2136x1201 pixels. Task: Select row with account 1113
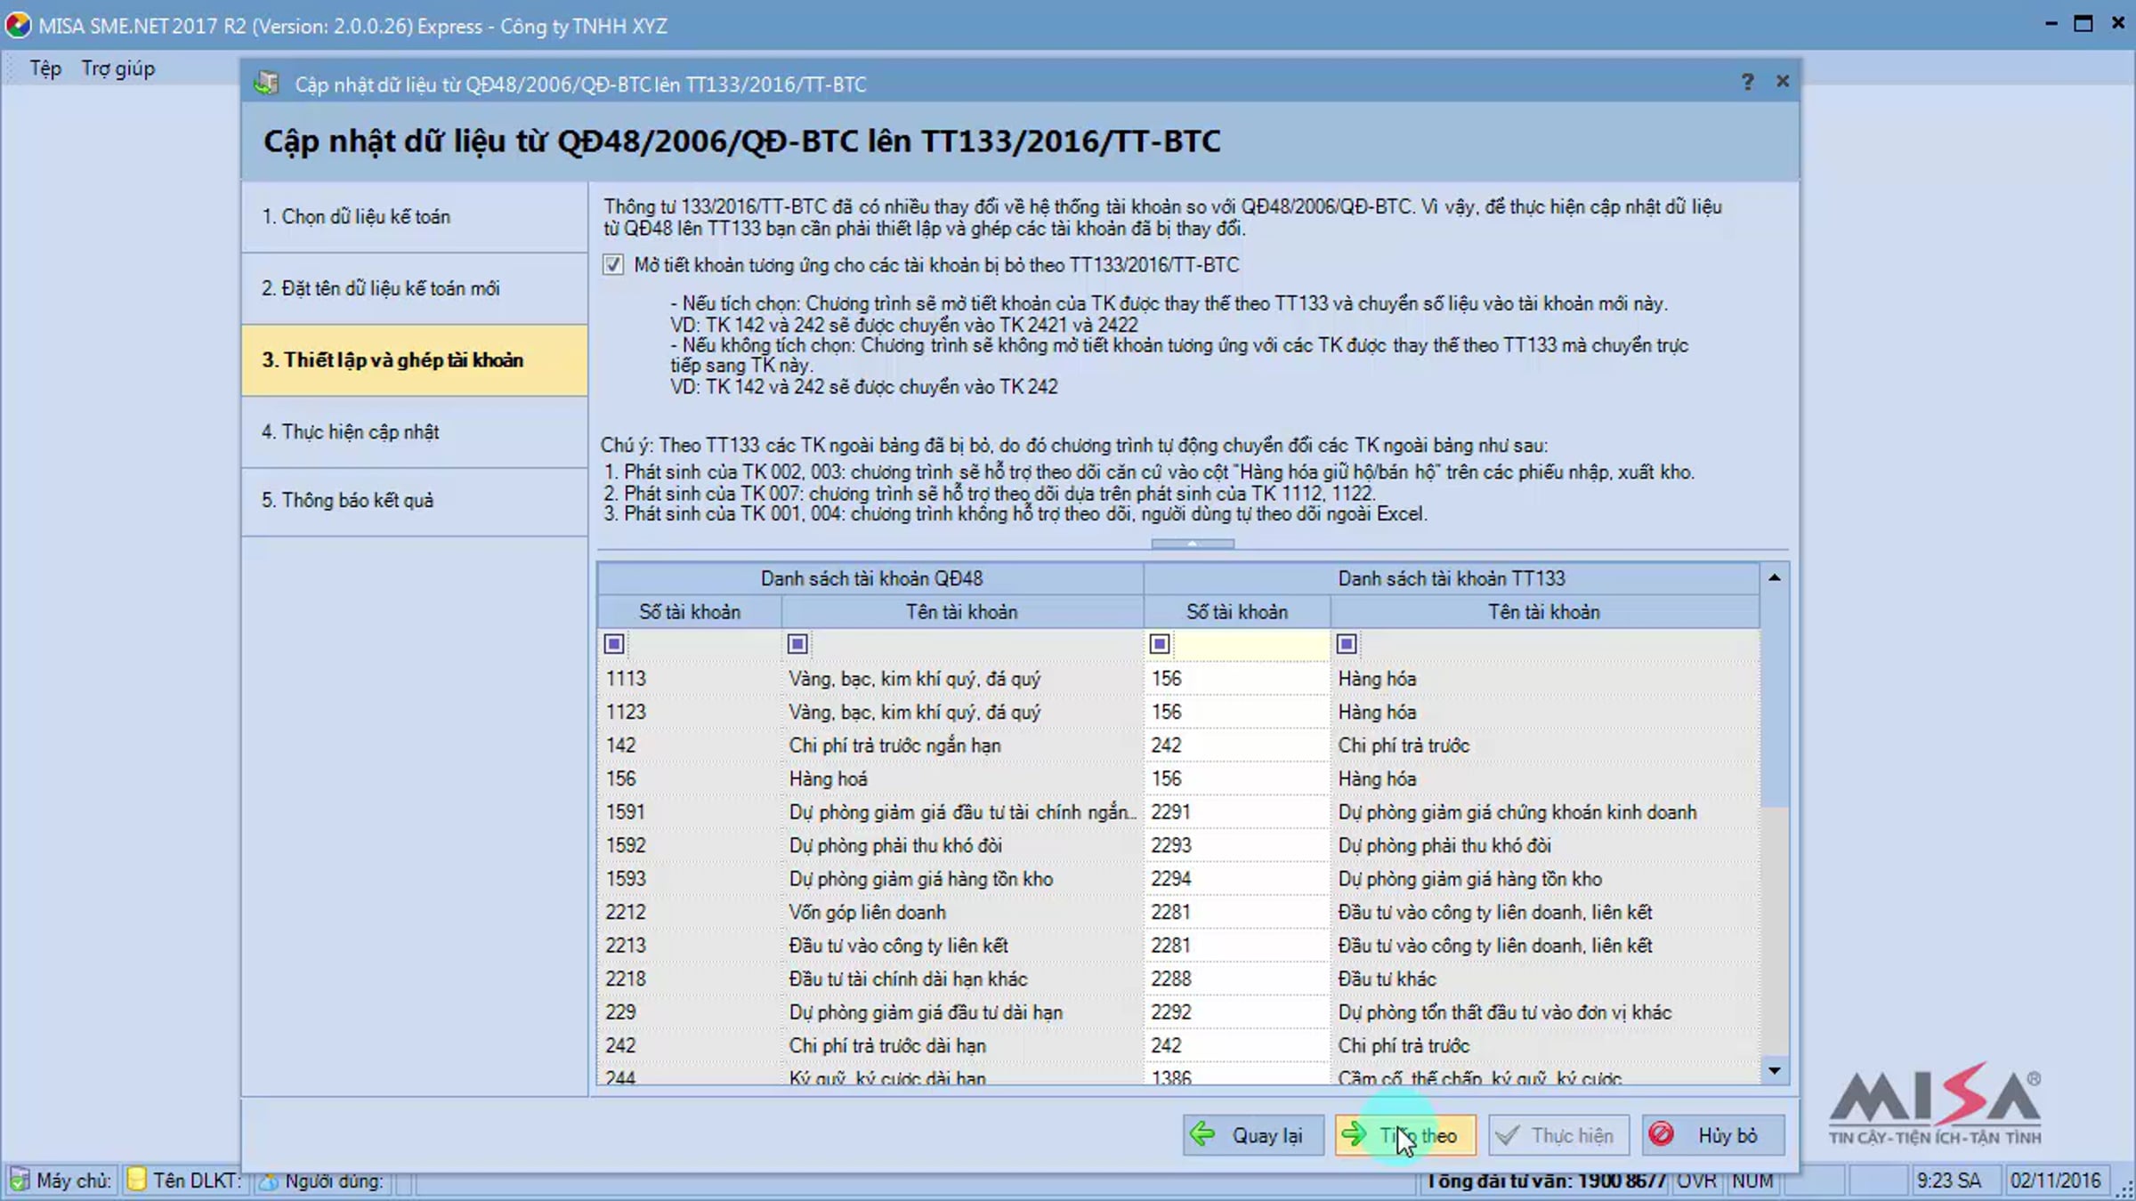1178,679
